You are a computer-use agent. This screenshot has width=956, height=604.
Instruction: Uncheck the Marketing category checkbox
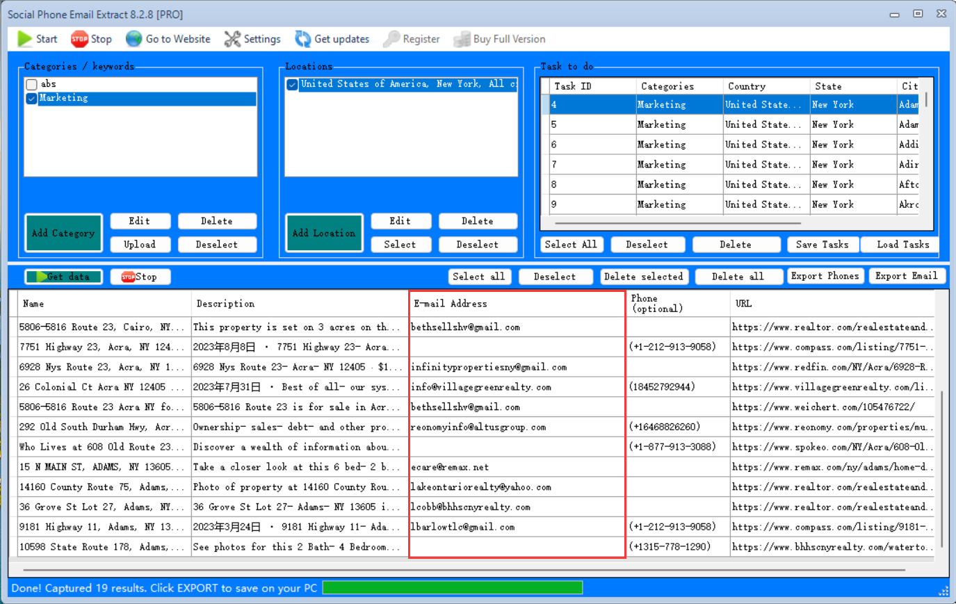coord(31,99)
